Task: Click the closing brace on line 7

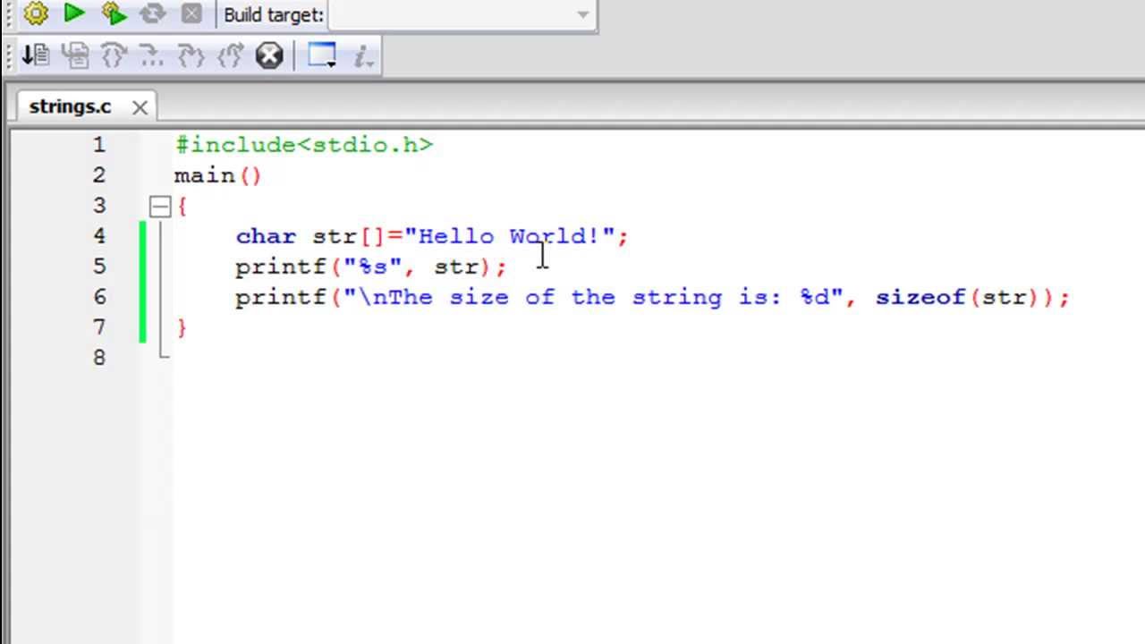Action: [182, 327]
